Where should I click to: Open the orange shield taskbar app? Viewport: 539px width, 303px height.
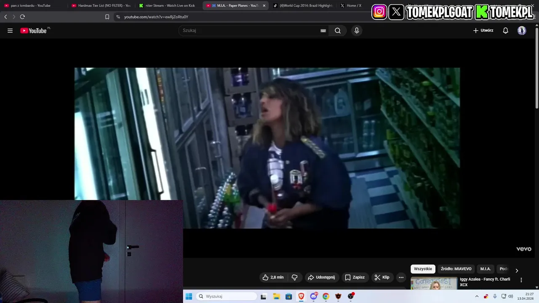[x=338, y=296]
